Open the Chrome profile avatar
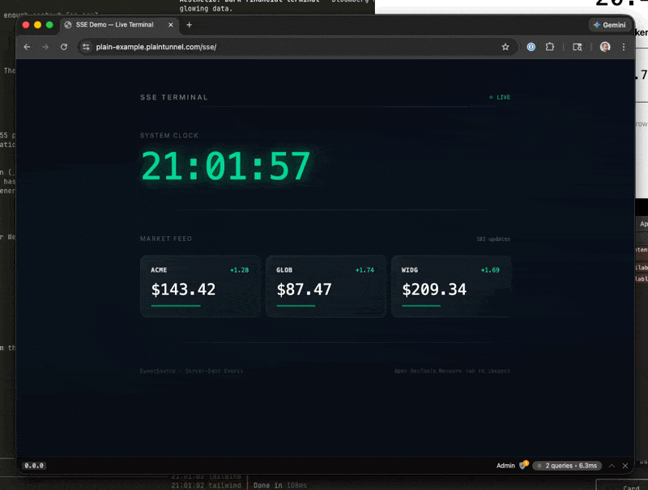This screenshot has width=648, height=490. (x=605, y=47)
